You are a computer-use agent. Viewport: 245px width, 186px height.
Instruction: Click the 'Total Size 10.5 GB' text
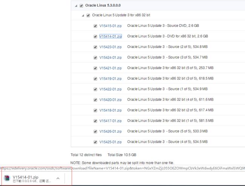pyautogui.click(x=122, y=155)
